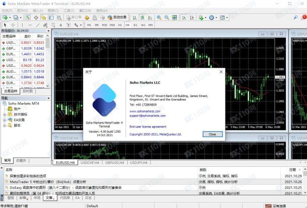Expand the 技术指标 tree node
The height and width of the screenshot is (208, 307).
pyautogui.click(x=5, y=115)
